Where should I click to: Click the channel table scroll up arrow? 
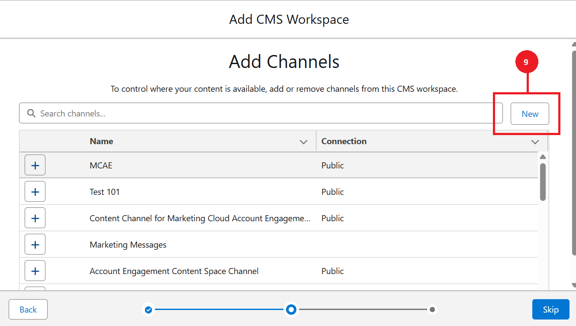(543, 157)
